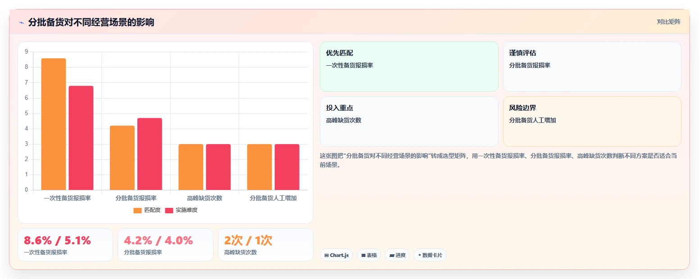Click the red 一次性备货报损率 bar
699x279 pixels.
click(81, 138)
